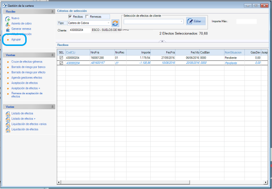
Task: Select cell with amount 1.179,54
Action: click(139, 58)
